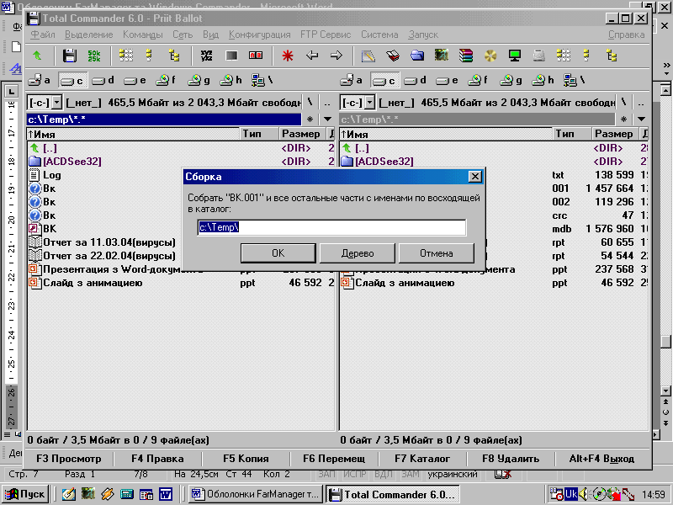Image resolution: width=673 pixels, height=505 pixels.
Task: Click the Uk language indicator in tray
Action: [x=571, y=494]
